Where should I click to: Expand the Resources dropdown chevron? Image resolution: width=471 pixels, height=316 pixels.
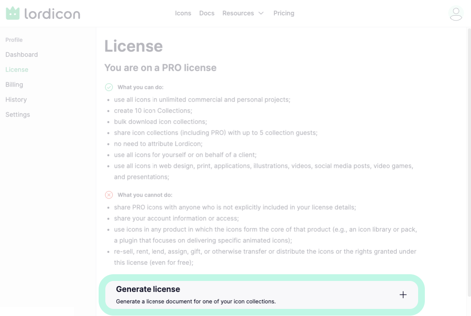point(261,13)
